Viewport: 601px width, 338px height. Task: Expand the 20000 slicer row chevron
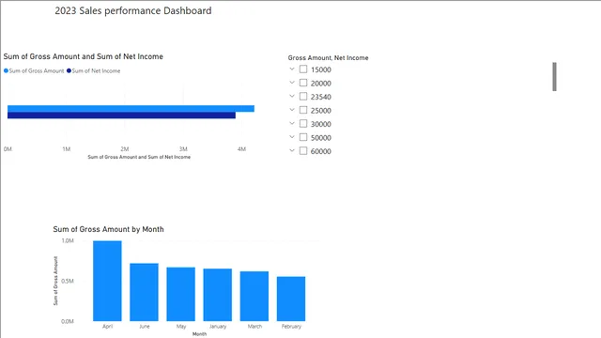pyautogui.click(x=292, y=83)
